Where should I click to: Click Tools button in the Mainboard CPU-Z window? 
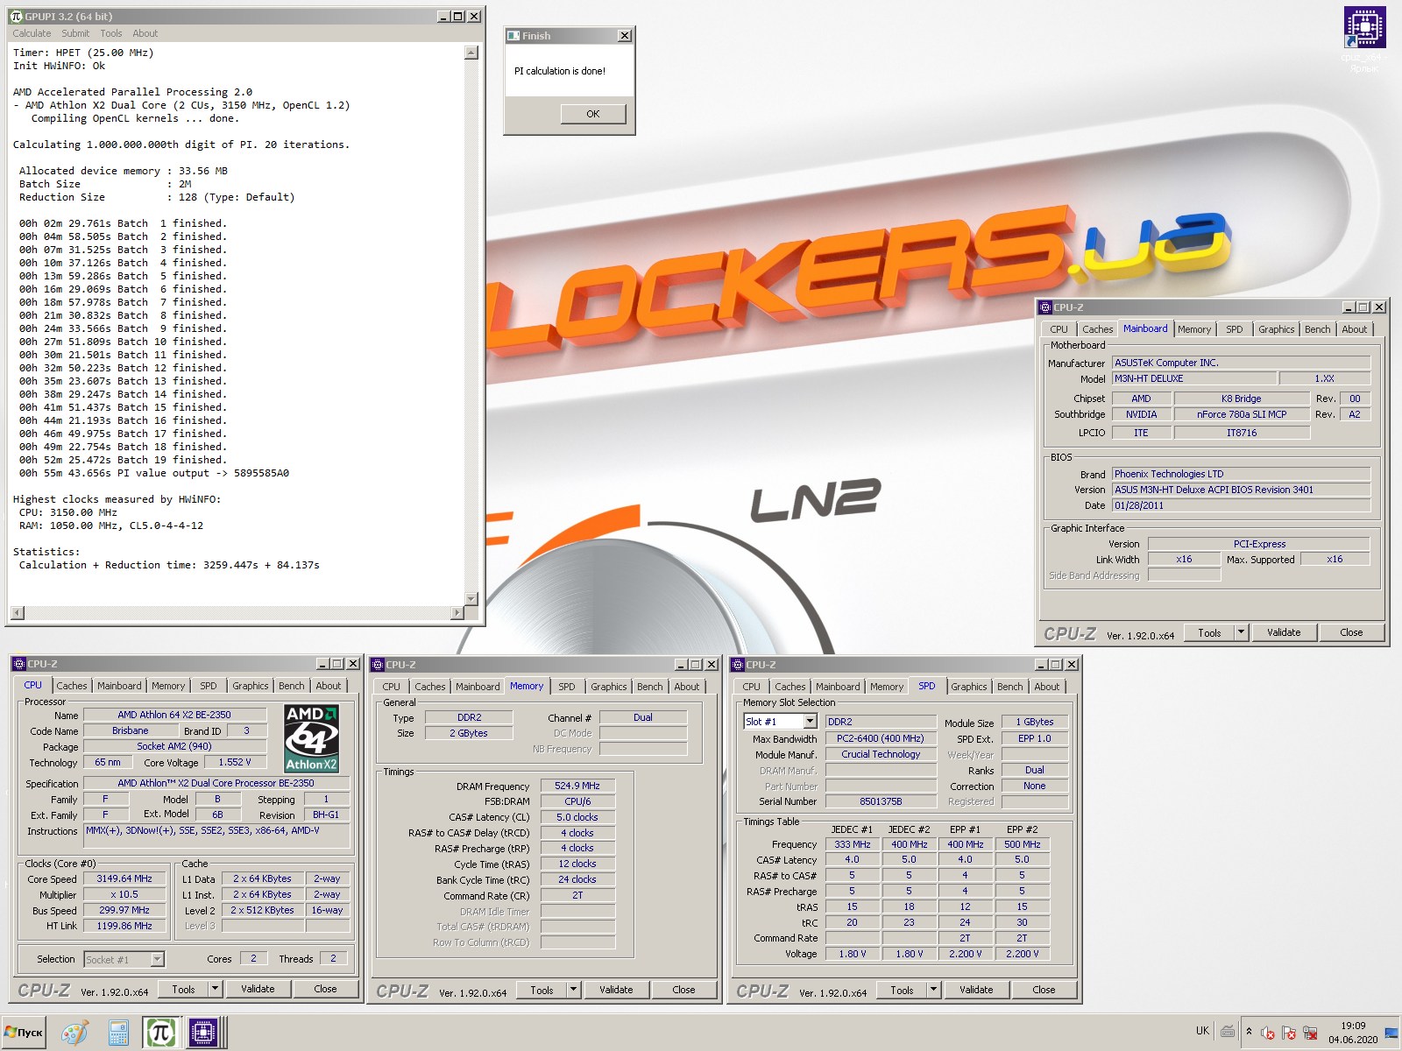click(x=1209, y=632)
